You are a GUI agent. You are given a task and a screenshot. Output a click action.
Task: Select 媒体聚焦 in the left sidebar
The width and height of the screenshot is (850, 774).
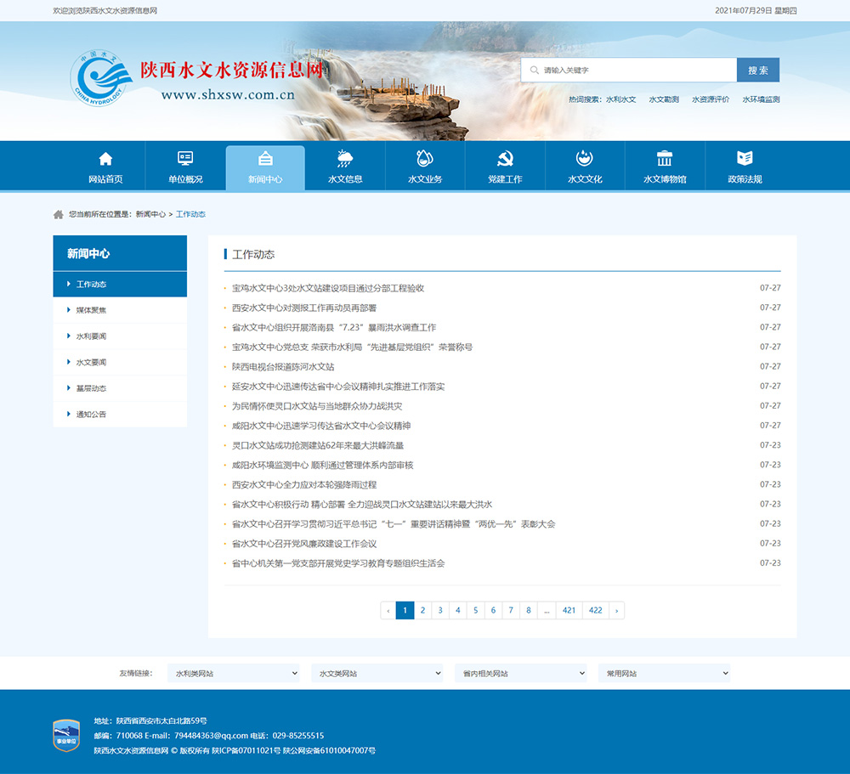(x=92, y=310)
